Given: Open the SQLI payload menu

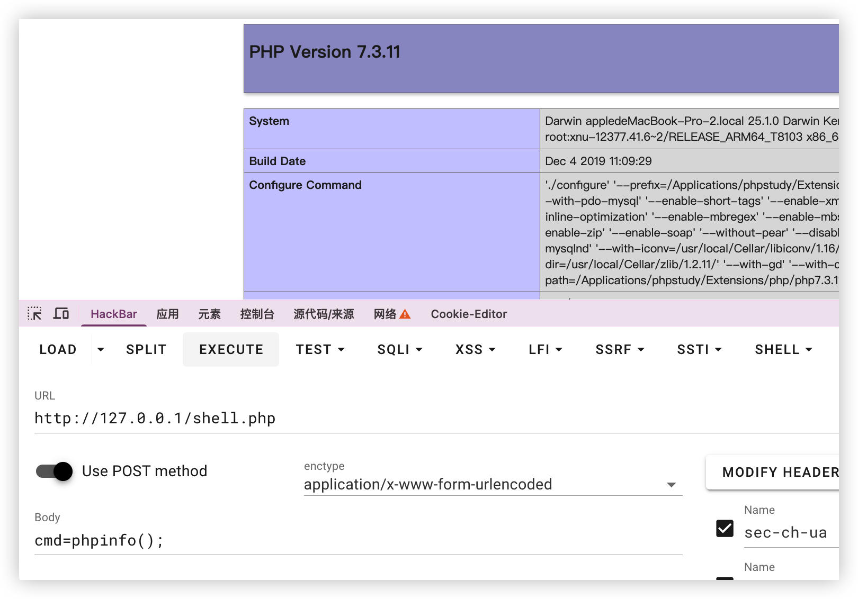Looking at the screenshot, I should point(400,350).
